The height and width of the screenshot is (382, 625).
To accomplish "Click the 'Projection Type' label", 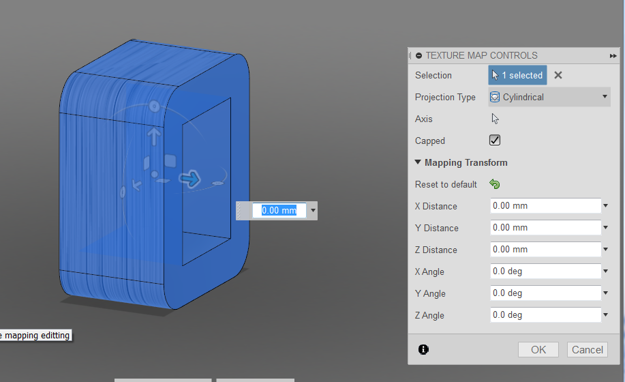I will tap(445, 97).
